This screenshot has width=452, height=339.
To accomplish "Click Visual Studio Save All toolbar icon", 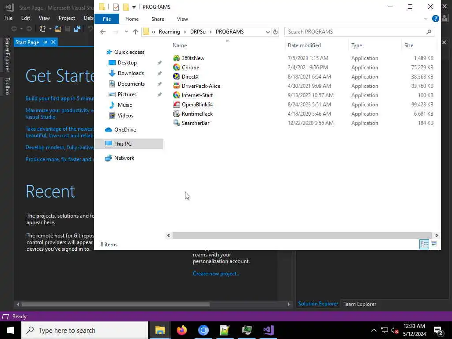I will [x=77, y=29].
